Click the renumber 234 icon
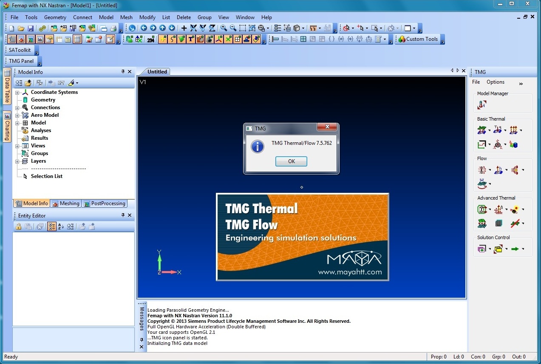 click(151, 40)
